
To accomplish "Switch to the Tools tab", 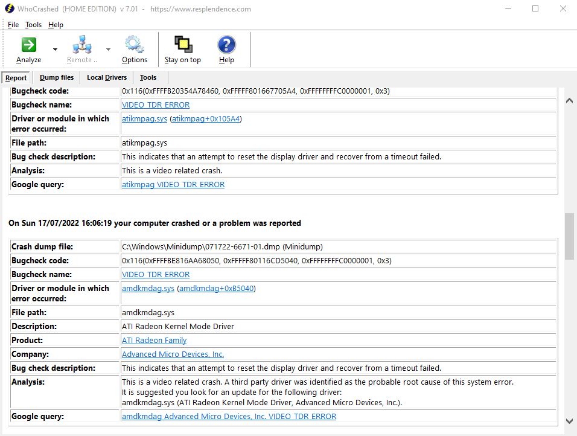I will pyautogui.click(x=148, y=77).
